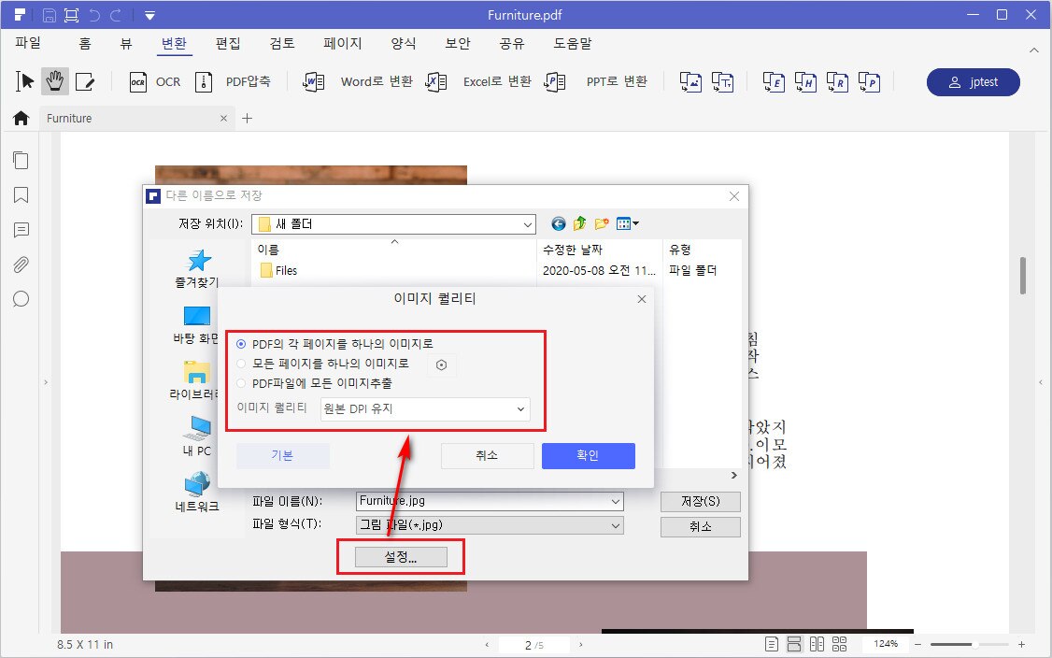This screenshot has height=658, width=1052.
Task: Switch to the 홈 tab
Action: [84, 44]
